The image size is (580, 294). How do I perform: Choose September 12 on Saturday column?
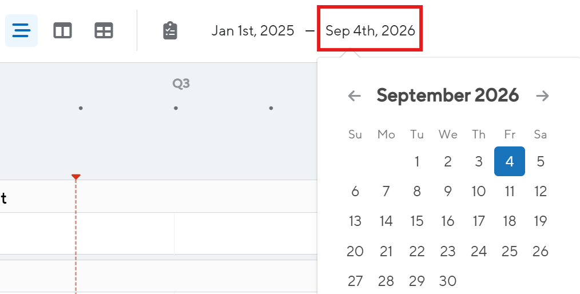(541, 191)
